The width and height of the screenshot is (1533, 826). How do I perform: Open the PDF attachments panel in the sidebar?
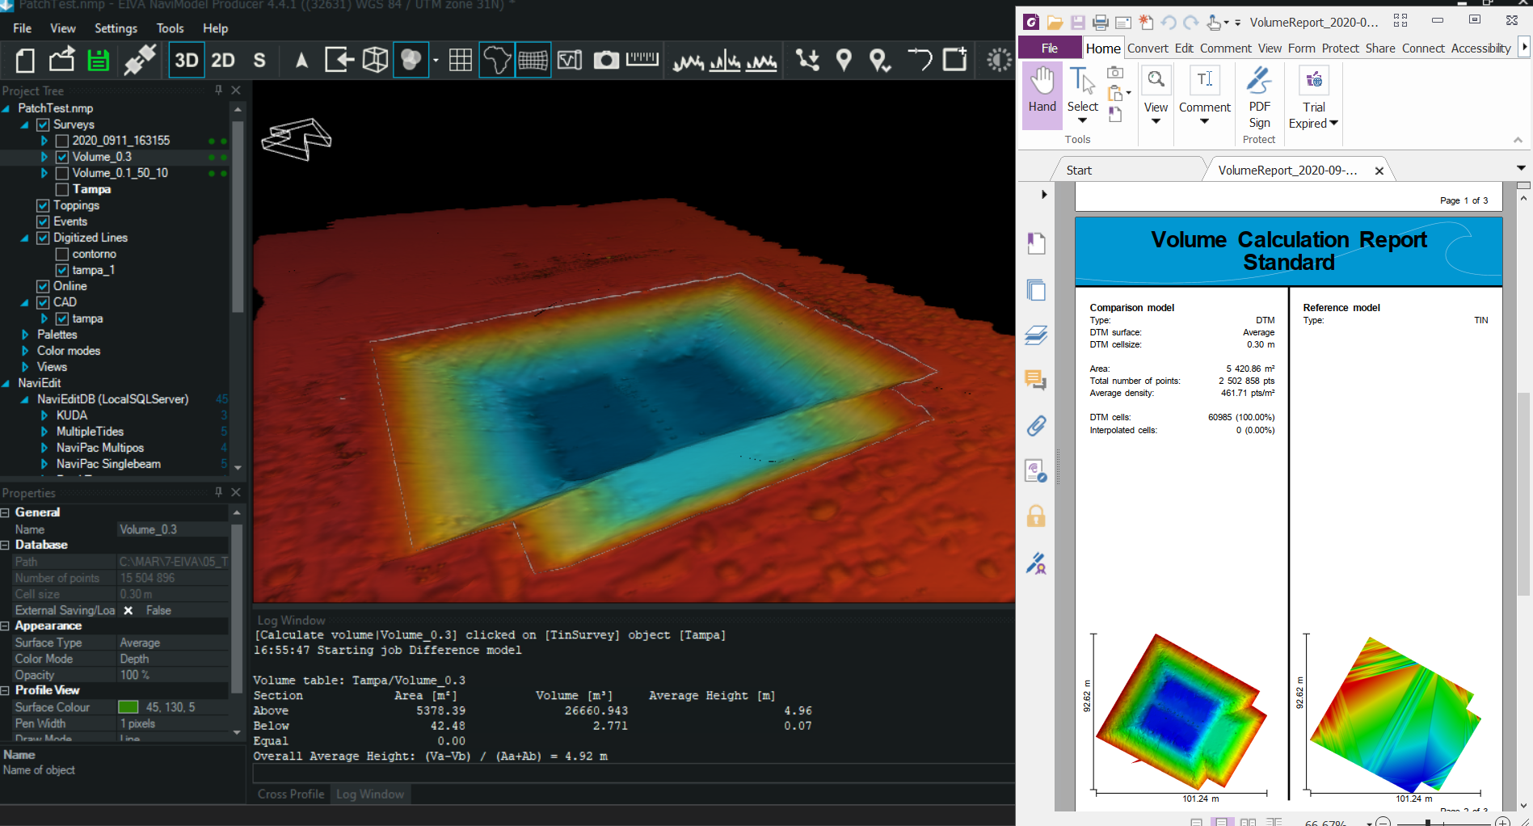[x=1037, y=426]
